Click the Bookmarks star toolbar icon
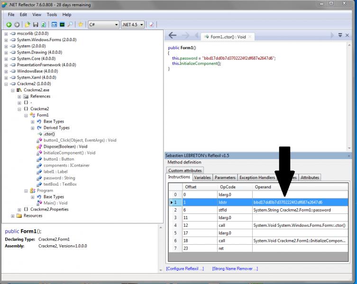 [81, 24]
